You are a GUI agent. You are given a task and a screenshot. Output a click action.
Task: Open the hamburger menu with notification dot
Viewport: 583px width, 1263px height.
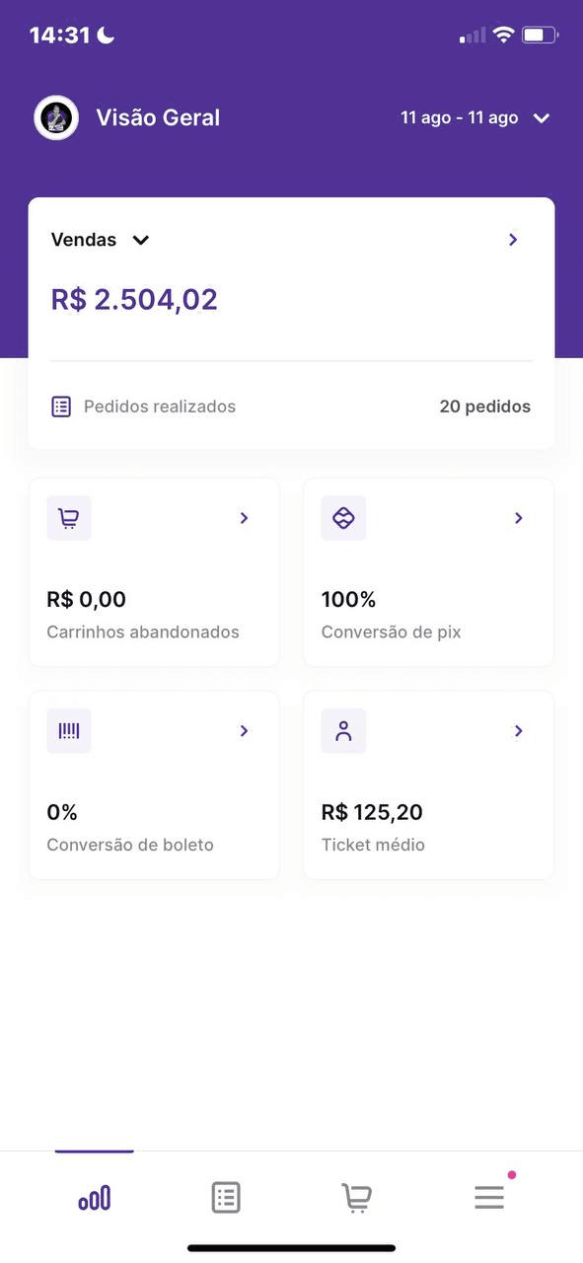pos(489,1197)
